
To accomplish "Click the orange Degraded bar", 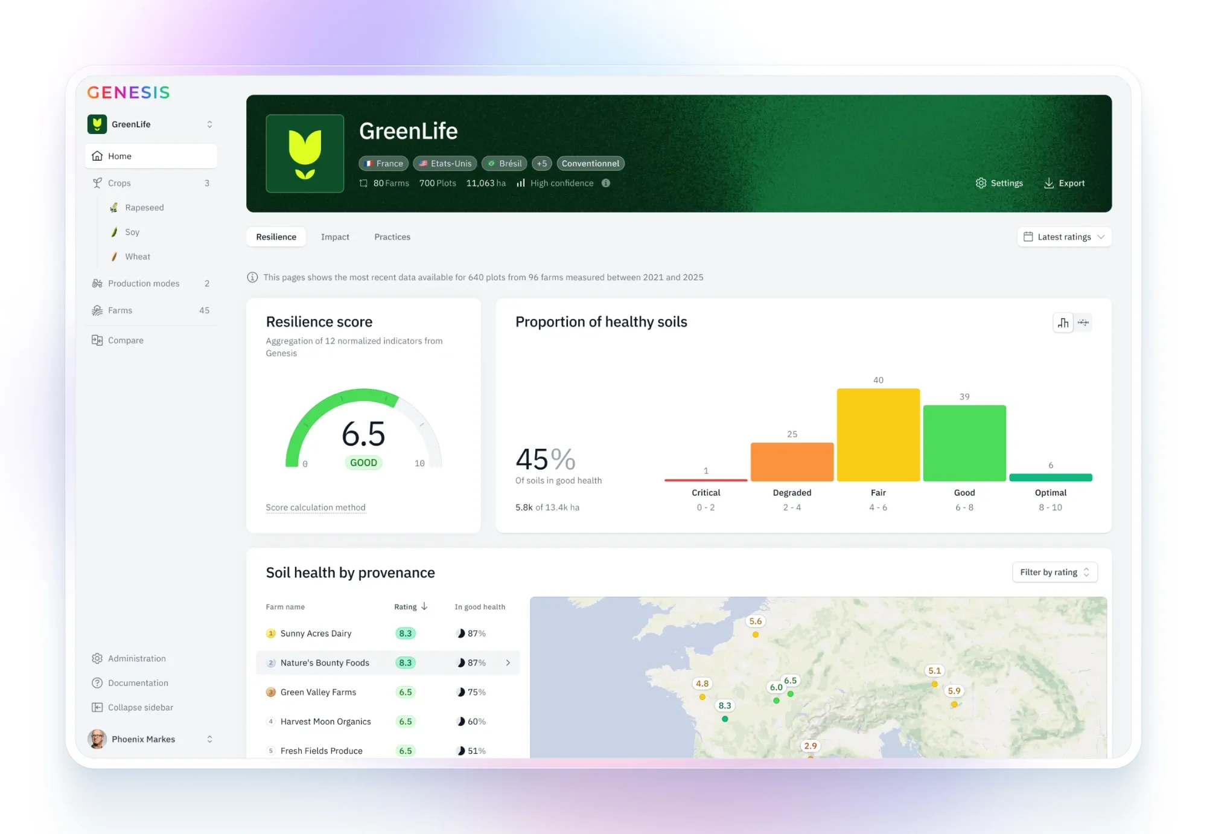I will point(792,463).
